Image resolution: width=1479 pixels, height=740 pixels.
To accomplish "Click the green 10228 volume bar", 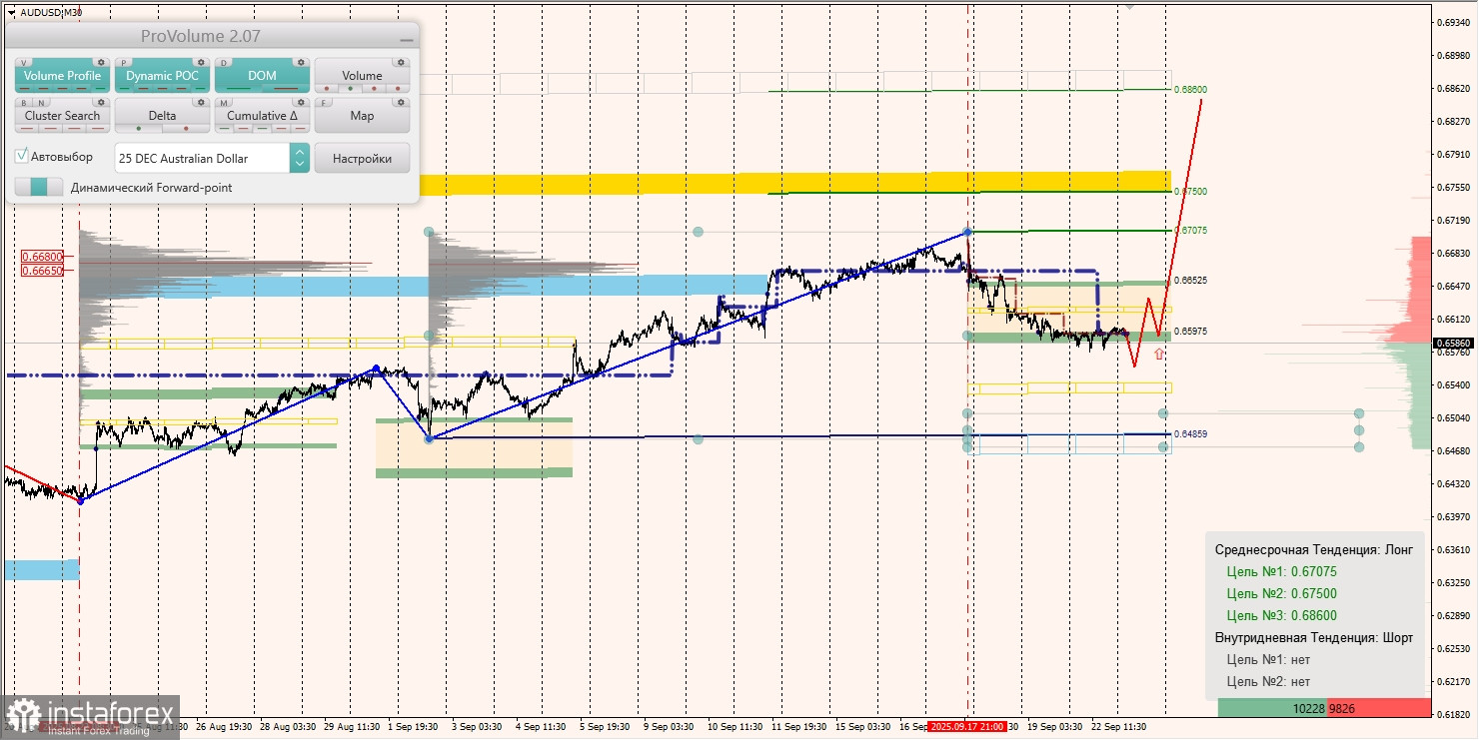I will 1272,708.
